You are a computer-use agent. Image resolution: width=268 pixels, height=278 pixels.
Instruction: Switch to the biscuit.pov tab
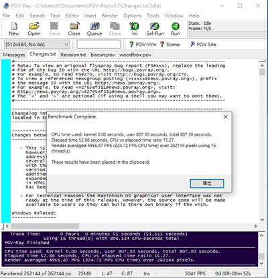103,55
